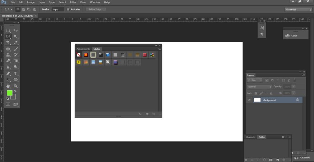Select the Crop tool
Image resolution: width=314 pixels, height=162 pixels.
click(x=8, y=43)
